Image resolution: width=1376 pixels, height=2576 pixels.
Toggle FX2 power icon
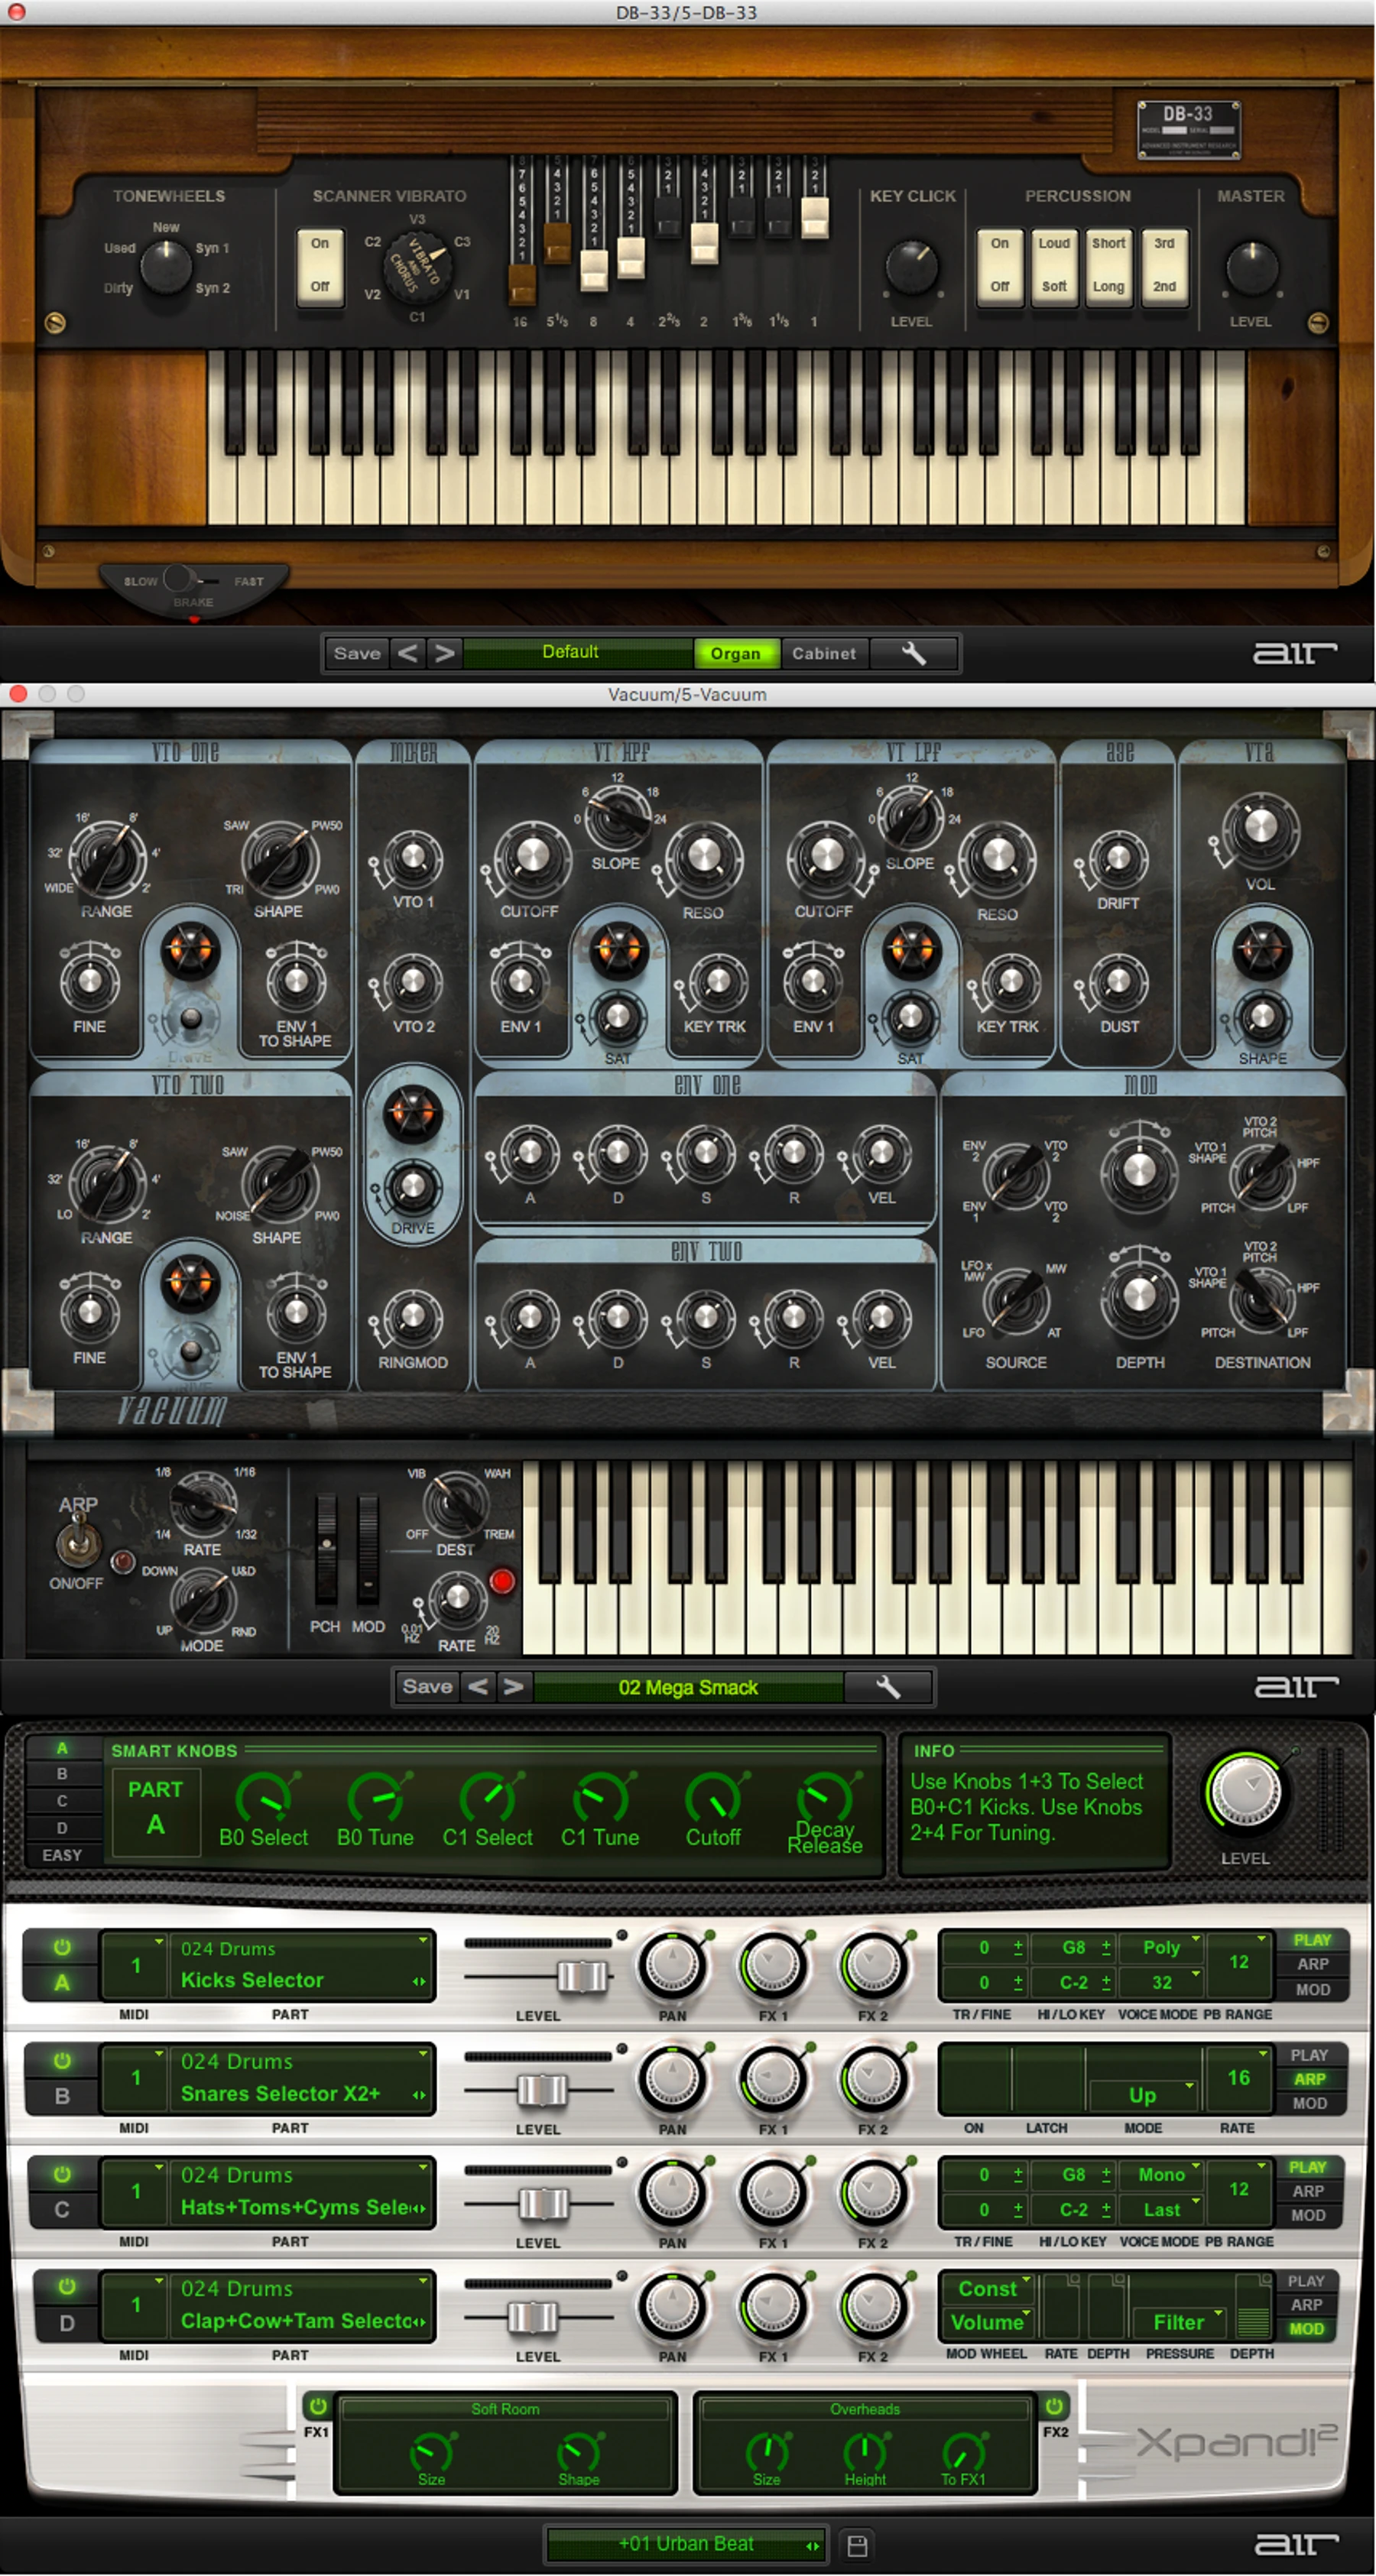1054,2406
